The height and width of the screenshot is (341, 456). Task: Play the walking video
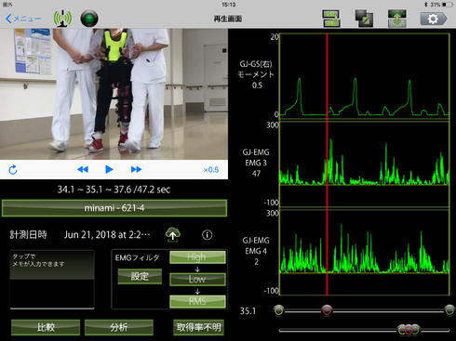coord(109,169)
